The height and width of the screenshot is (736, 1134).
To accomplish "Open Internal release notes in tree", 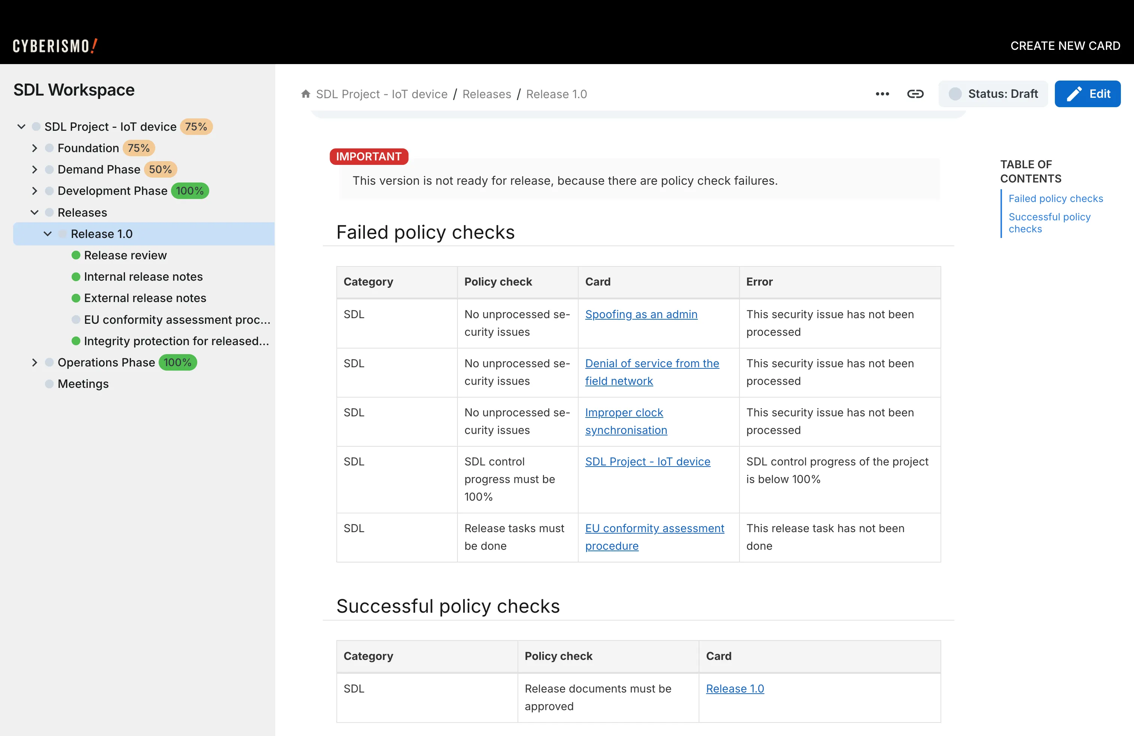I will [143, 277].
